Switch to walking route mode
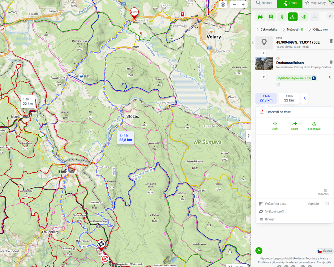The image size is (334, 267). tap(282, 17)
